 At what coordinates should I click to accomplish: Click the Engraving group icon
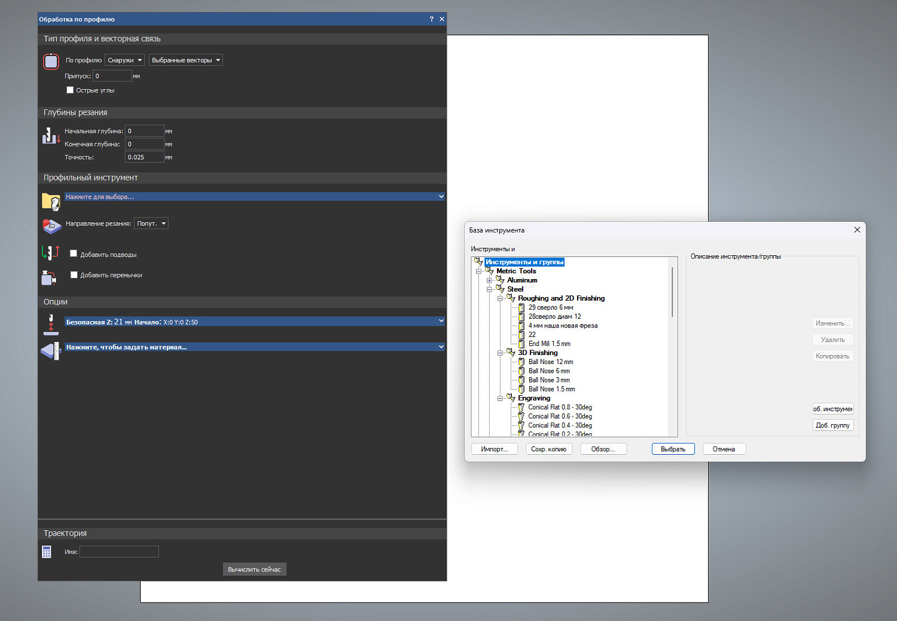[x=511, y=398]
